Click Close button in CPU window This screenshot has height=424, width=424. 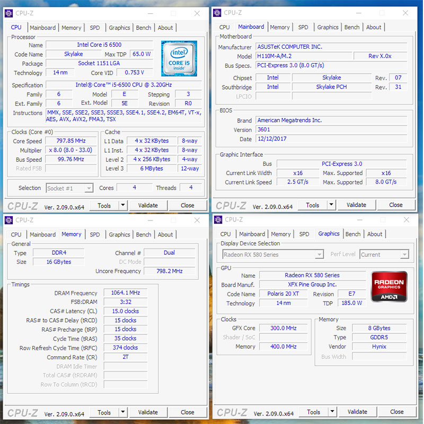click(x=188, y=205)
